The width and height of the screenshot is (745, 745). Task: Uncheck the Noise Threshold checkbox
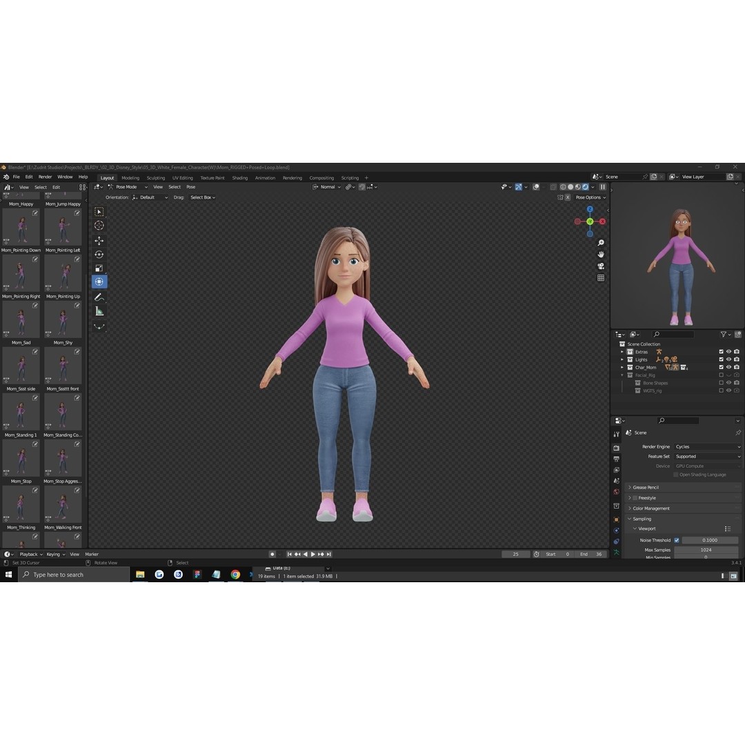click(677, 540)
